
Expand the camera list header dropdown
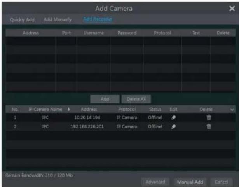[x=232, y=110]
